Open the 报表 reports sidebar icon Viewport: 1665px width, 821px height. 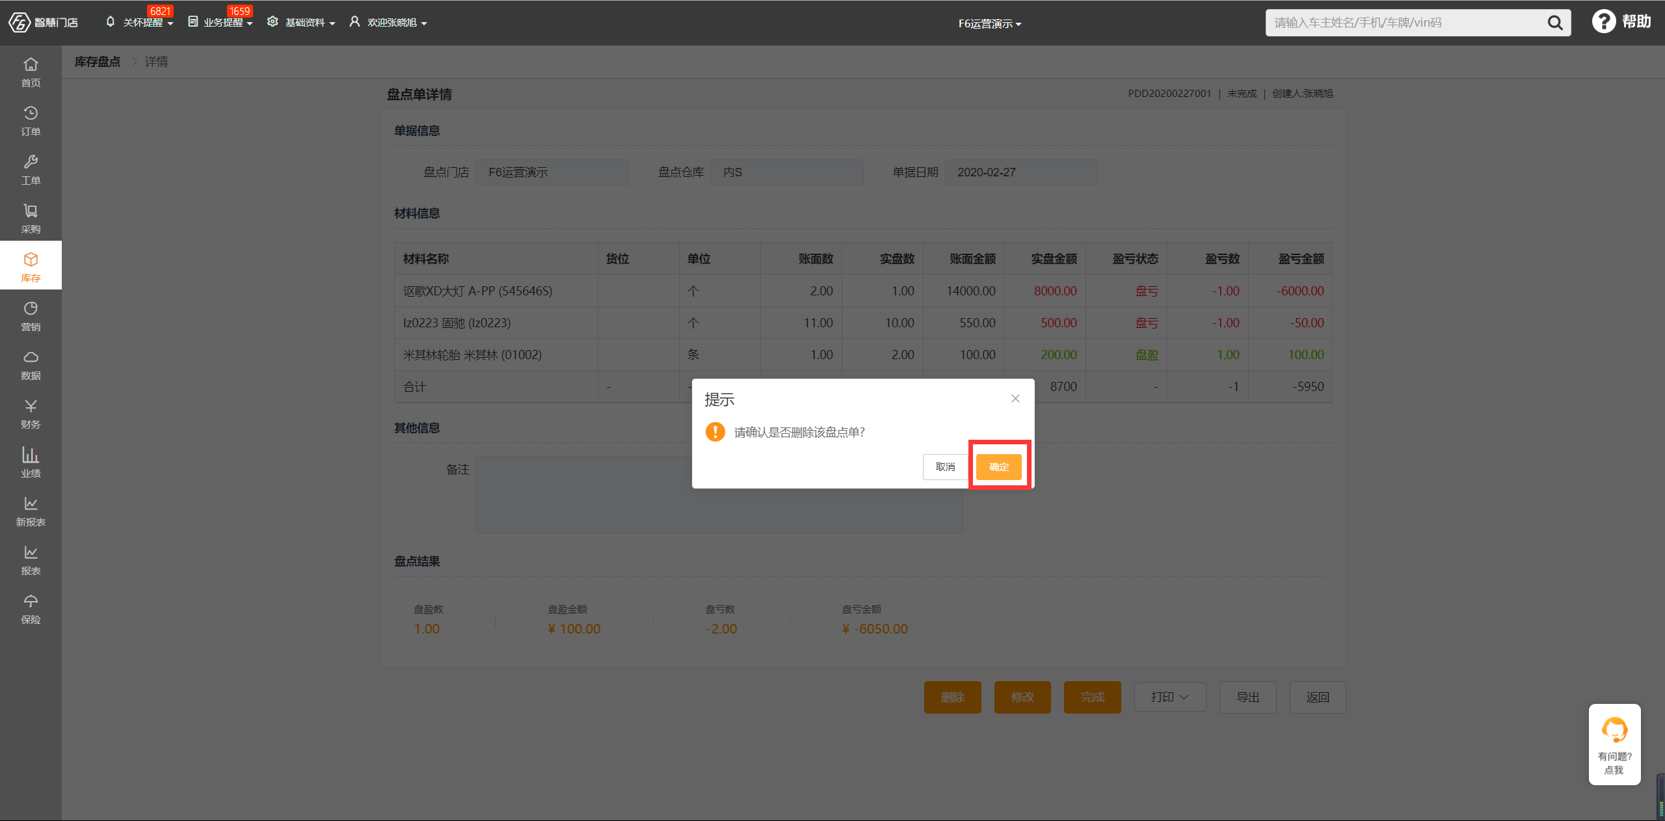click(31, 559)
